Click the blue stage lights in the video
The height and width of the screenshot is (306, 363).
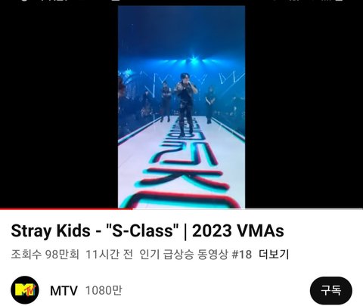[x=193, y=60]
